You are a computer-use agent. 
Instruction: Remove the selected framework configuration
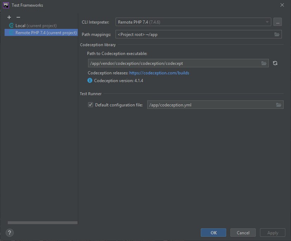coord(18,17)
